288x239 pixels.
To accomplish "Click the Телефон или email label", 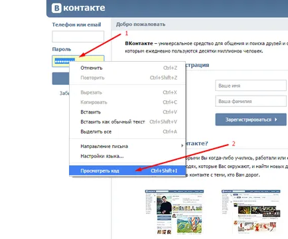I will (76, 25).
